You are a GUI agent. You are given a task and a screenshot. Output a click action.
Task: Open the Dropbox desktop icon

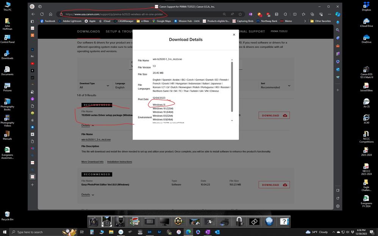(366, 6)
